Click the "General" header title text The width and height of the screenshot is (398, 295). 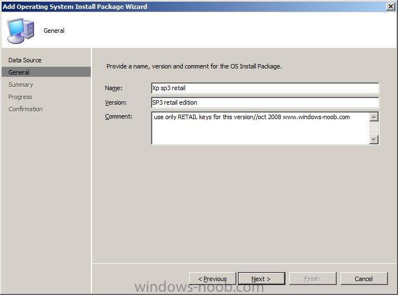point(54,31)
